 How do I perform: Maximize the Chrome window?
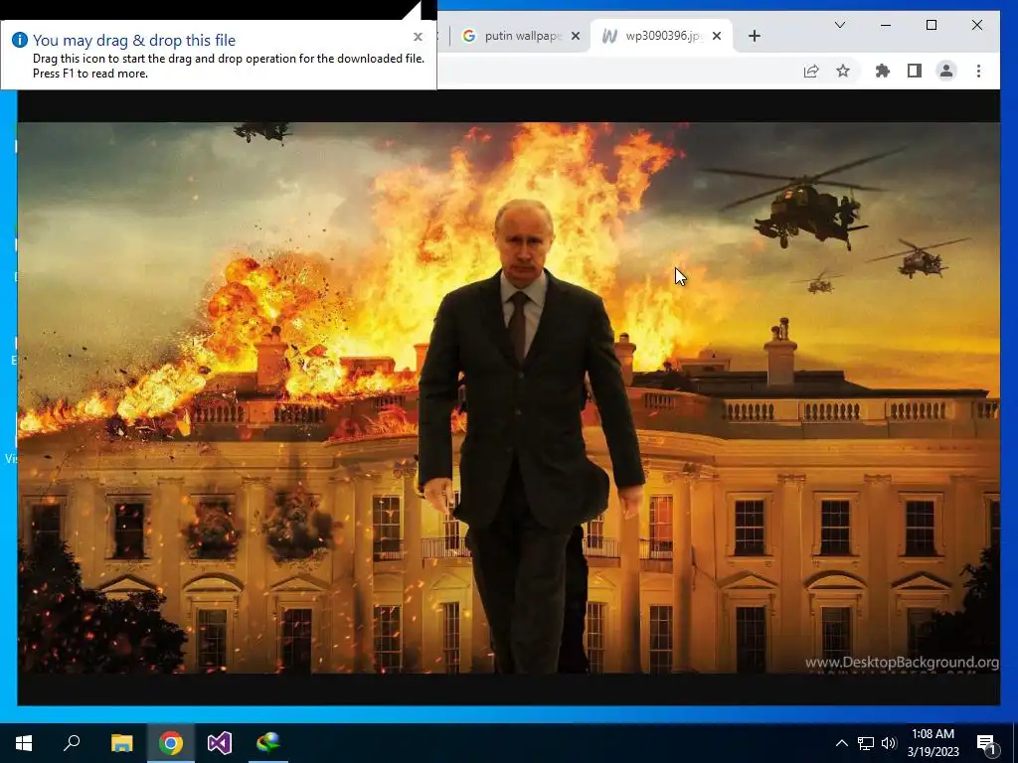(x=931, y=25)
